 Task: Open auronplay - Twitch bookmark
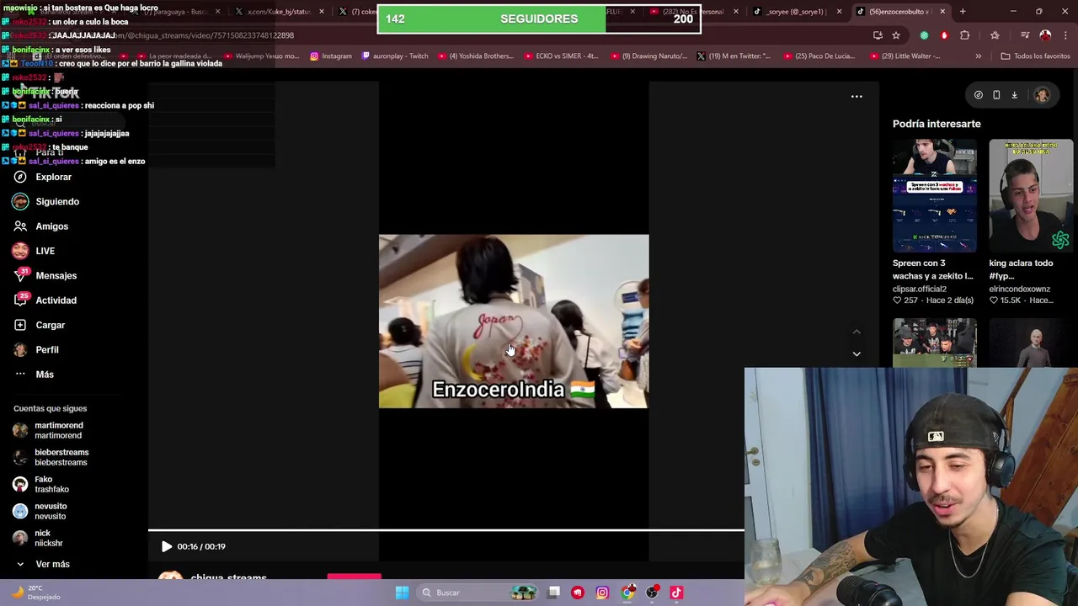tap(394, 56)
